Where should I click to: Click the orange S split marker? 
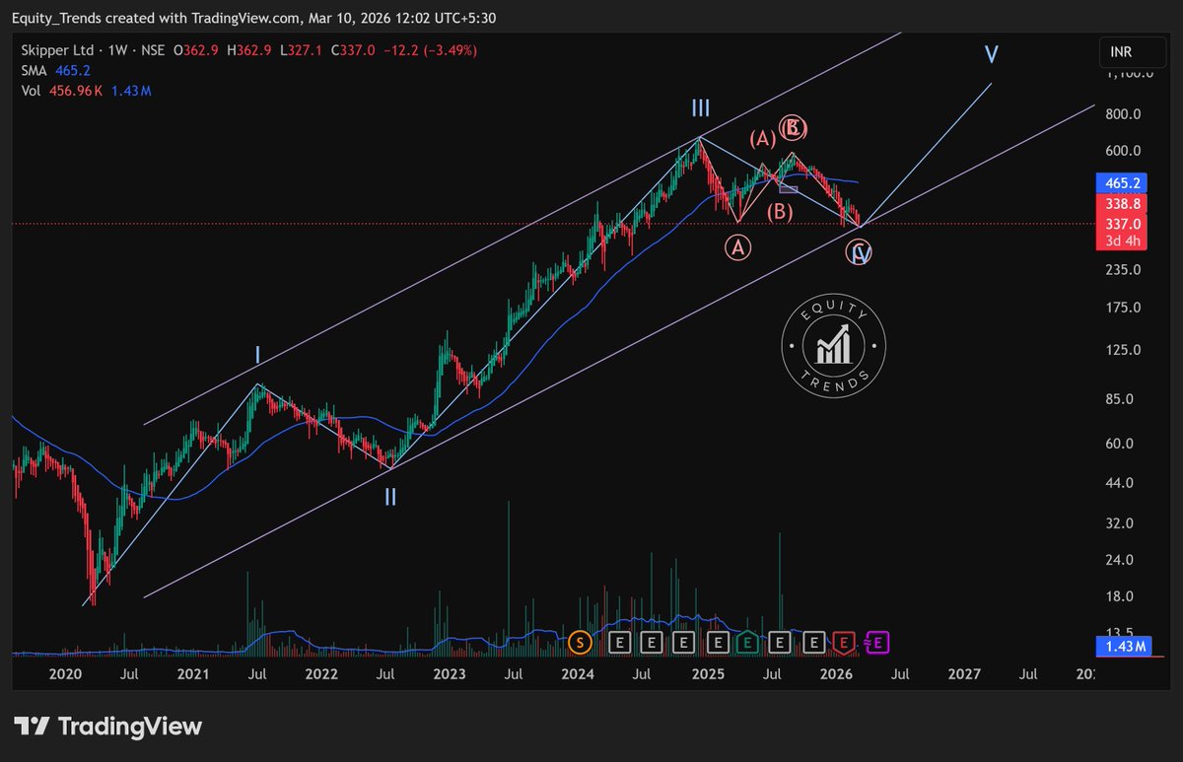pyautogui.click(x=580, y=643)
